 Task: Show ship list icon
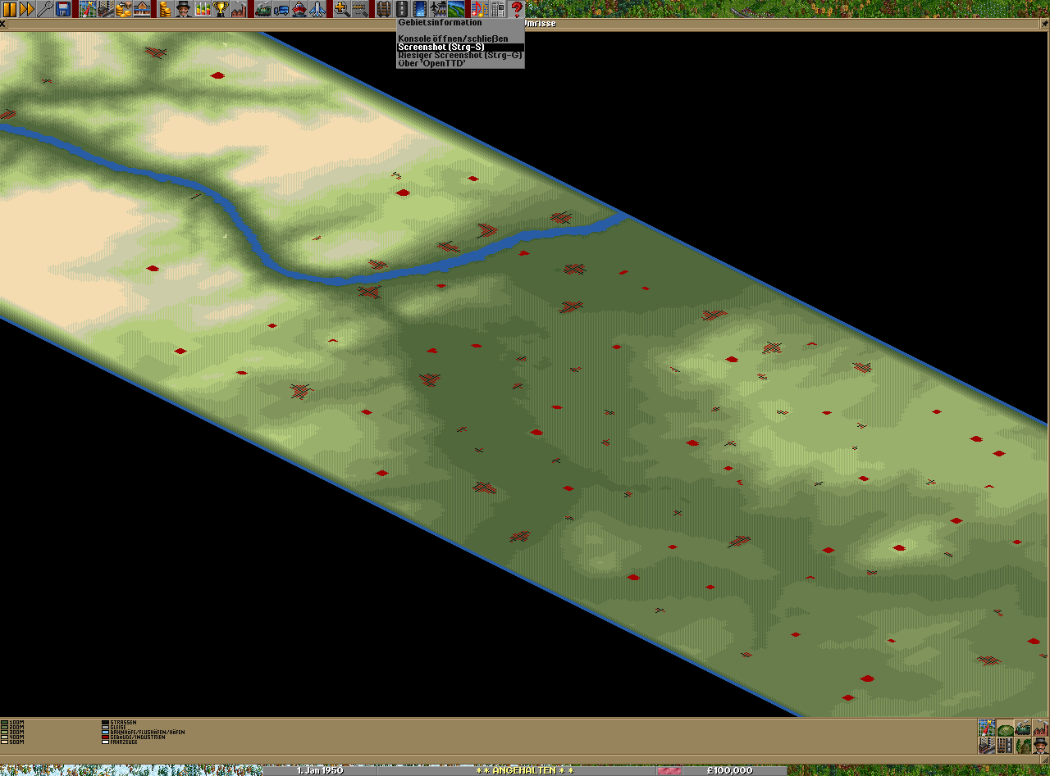click(x=299, y=9)
